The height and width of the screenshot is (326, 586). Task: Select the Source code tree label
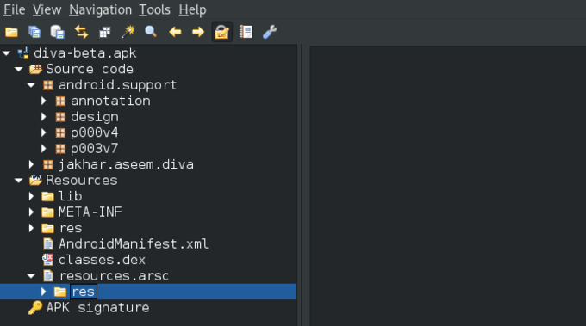click(90, 69)
